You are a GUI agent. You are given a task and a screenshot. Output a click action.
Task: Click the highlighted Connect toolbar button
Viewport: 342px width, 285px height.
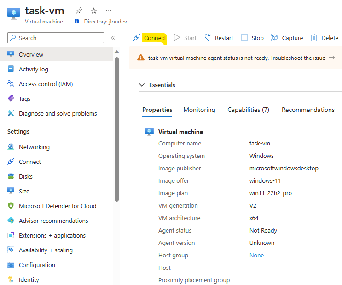coord(155,38)
